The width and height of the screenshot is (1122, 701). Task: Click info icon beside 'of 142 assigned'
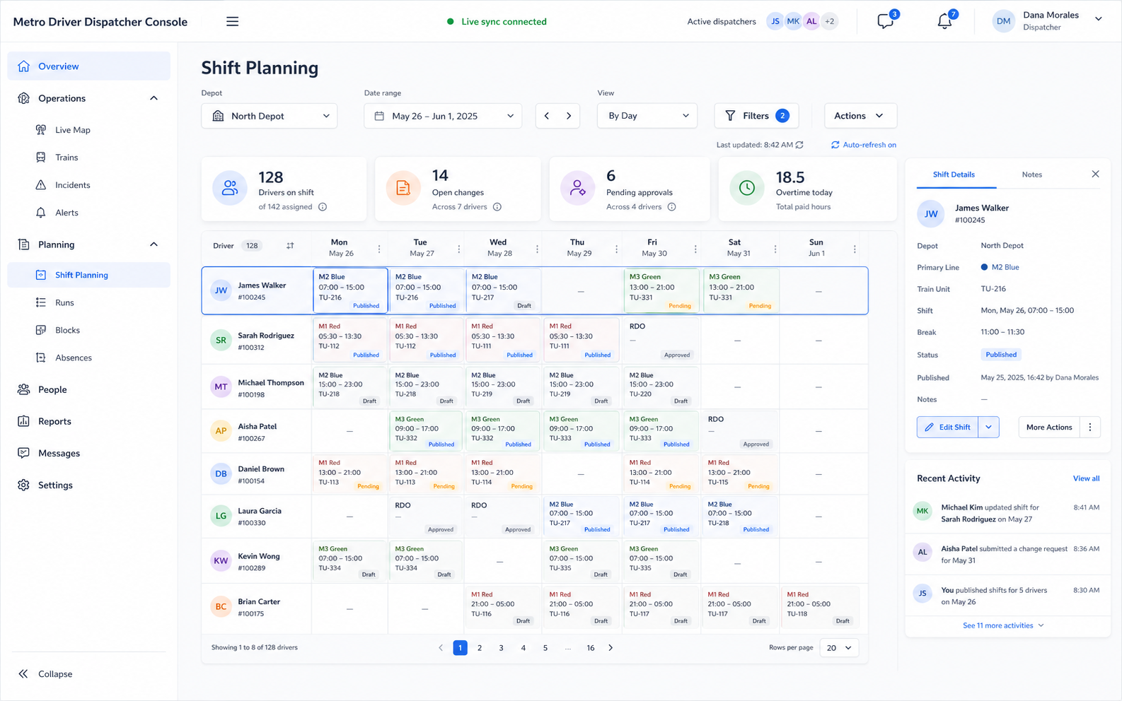323,207
